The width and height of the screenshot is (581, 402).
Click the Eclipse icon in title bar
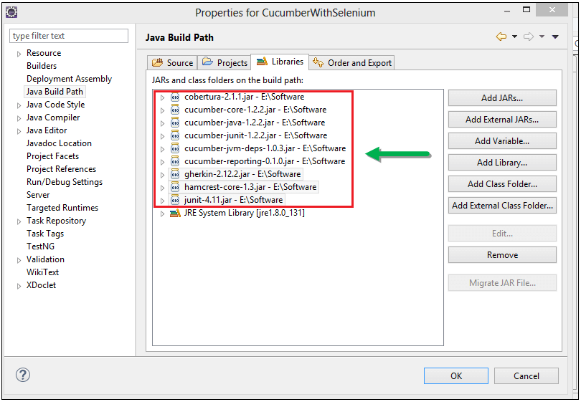(11, 12)
